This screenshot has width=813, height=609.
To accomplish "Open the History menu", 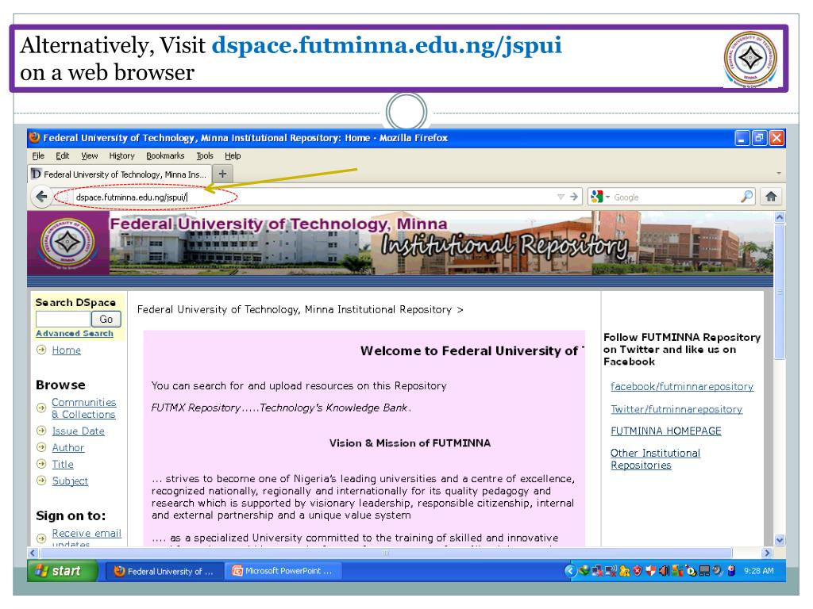I will click(121, 156).
